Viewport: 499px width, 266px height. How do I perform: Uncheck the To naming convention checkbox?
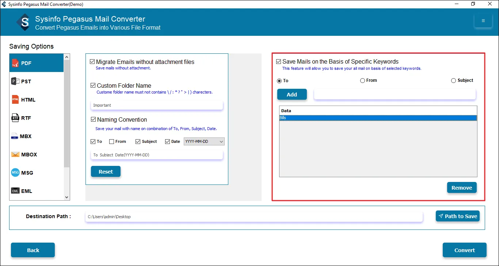pos(93,141)
